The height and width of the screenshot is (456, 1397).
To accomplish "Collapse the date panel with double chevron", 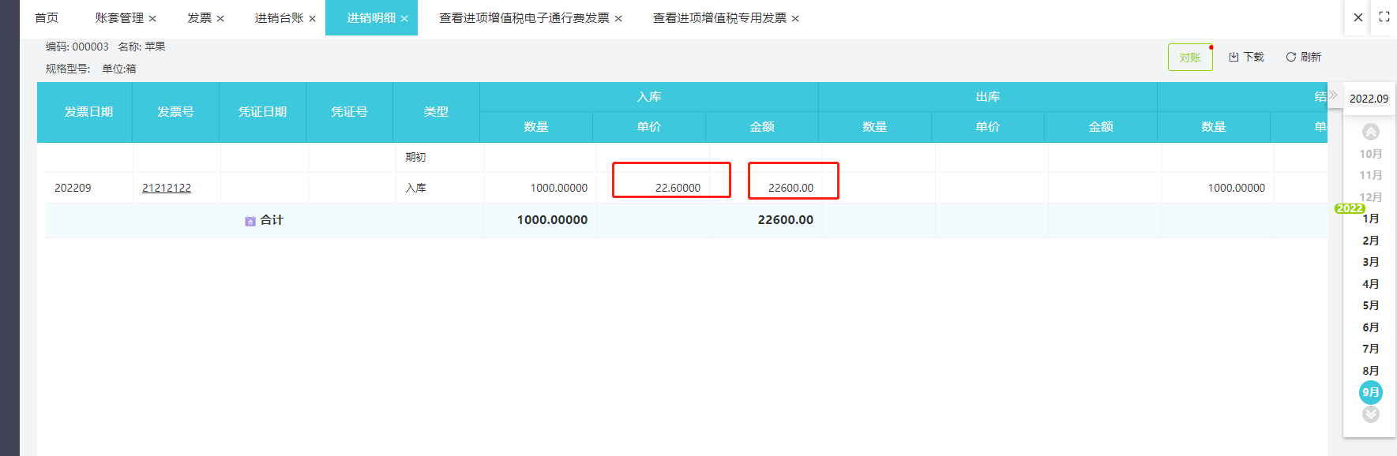I will point(1333,95).
